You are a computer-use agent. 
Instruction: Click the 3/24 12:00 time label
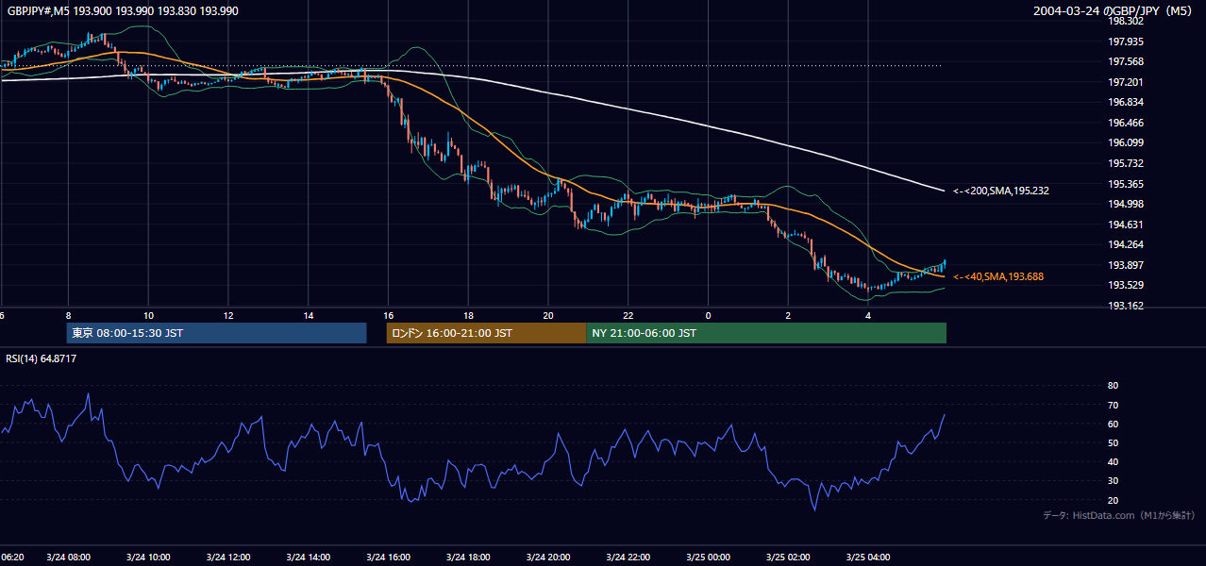(228, 558)
